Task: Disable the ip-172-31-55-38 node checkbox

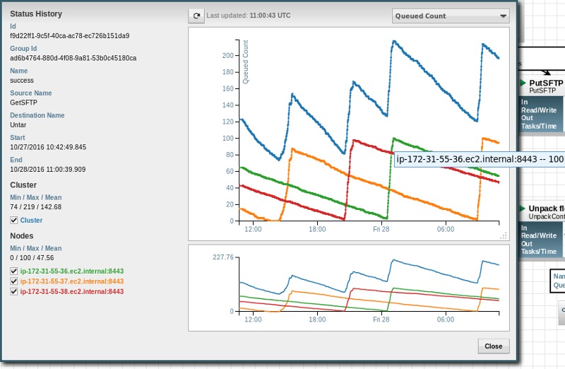Action: point(14,291)
